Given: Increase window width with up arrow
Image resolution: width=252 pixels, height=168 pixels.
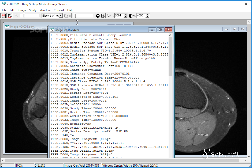Looking at the screenshot, I should coord(148,15).
